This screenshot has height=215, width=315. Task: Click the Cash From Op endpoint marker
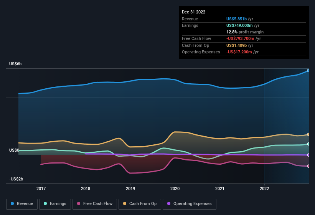(x=308, y=134)
